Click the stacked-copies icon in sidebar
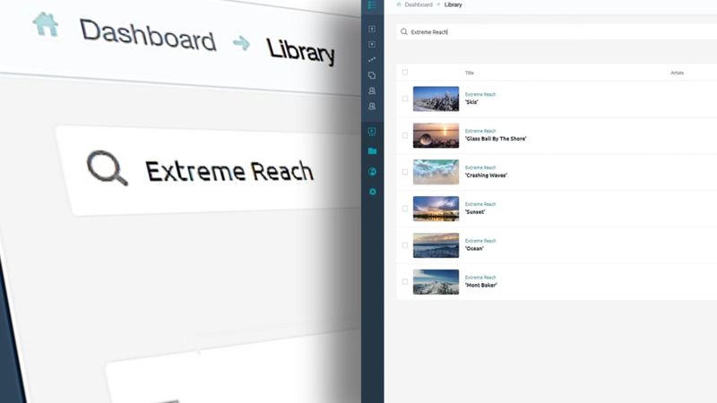The height and width of the screenshot is (403, 717). coord(372,75)
